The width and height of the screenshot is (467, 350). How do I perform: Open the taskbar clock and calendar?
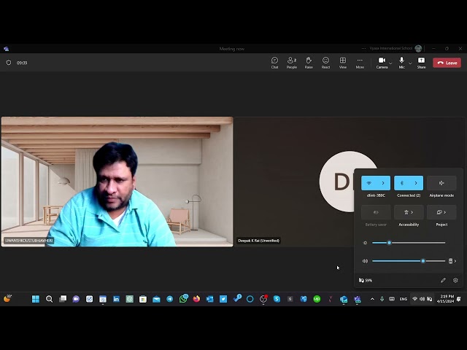[x=445, y=299]
